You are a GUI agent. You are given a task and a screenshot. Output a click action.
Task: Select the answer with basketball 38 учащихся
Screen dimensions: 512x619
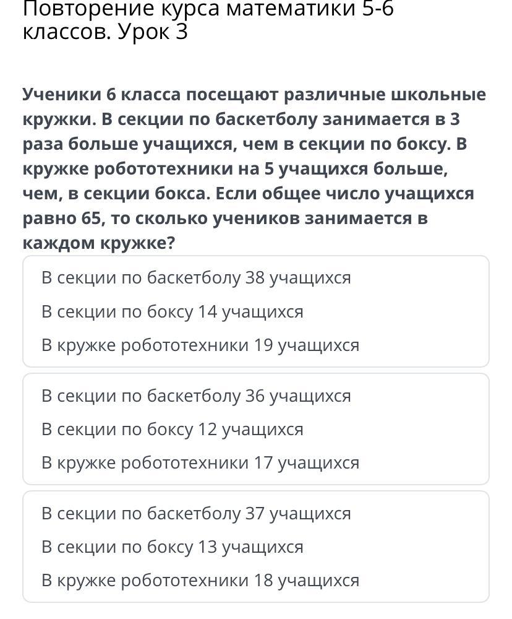[255, 311]
